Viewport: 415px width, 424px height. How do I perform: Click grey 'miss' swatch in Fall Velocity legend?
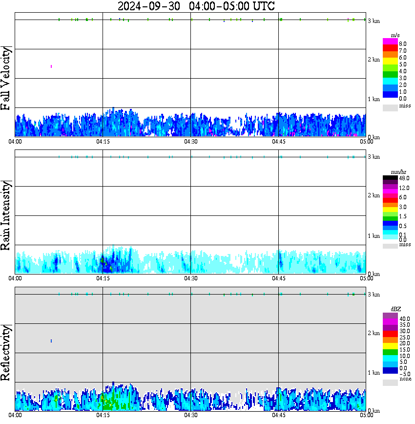[390, 107]
